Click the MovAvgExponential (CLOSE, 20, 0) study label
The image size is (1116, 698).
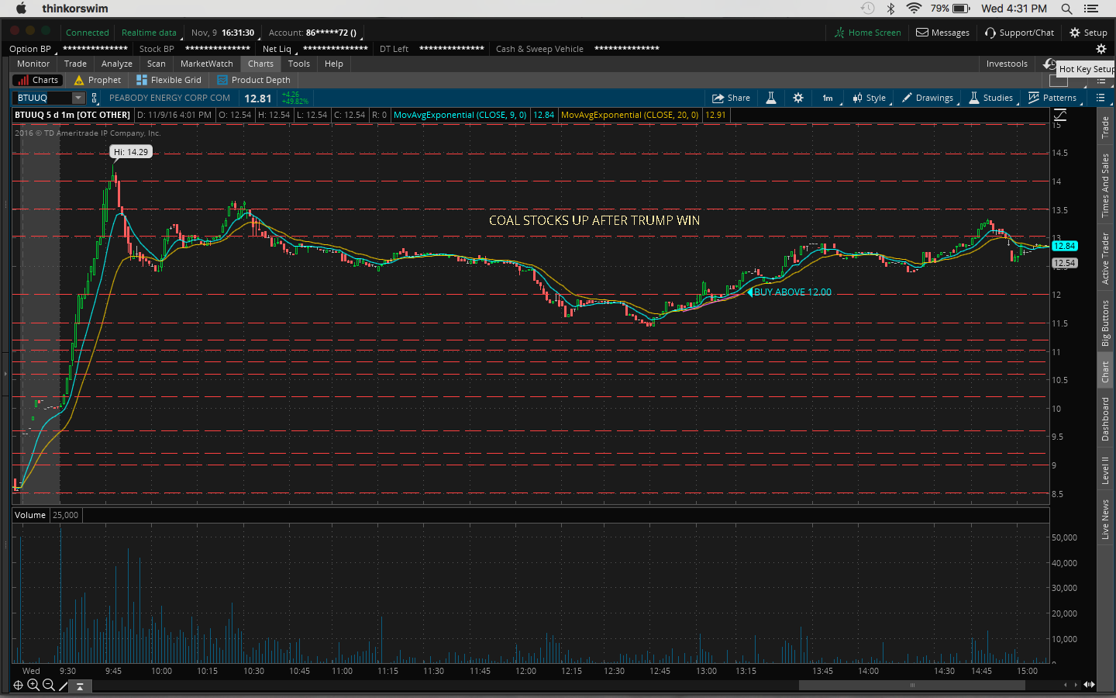[630, 115]
